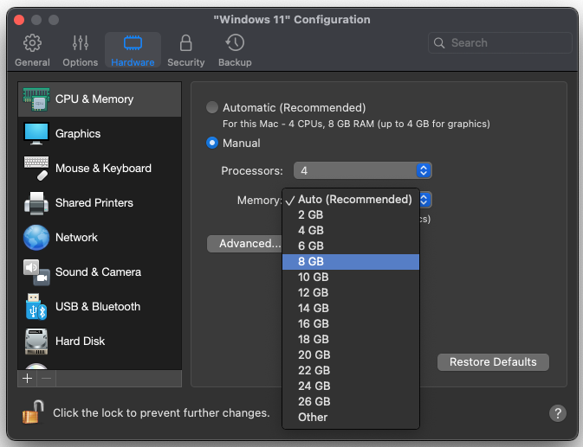Open the General settings gear icon
Screen dimensions: 583x447
pyautogui.click(x=32, y=43)
